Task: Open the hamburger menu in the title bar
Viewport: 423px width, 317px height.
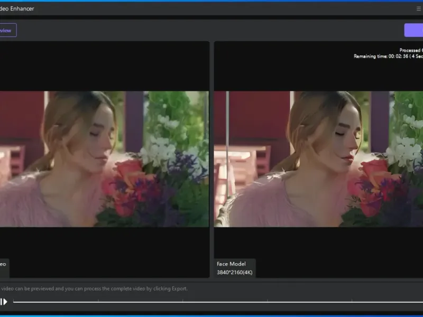Action: click(419, 9)
